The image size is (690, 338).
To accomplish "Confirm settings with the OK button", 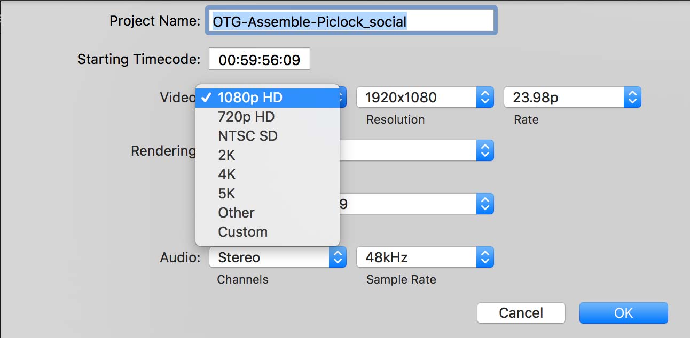I will click(623, 313).
